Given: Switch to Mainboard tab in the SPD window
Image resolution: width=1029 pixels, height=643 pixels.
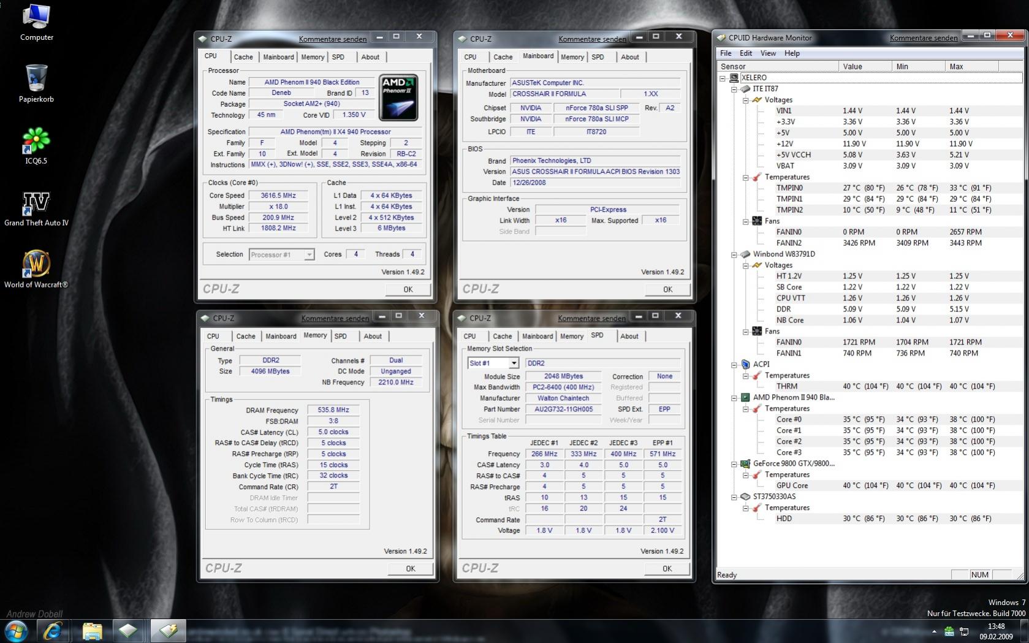Looking at the screenshot, I should [537, 337].
